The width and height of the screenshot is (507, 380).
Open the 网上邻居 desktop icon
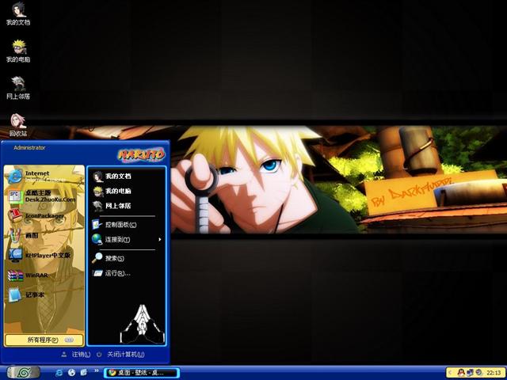(18, 88)
